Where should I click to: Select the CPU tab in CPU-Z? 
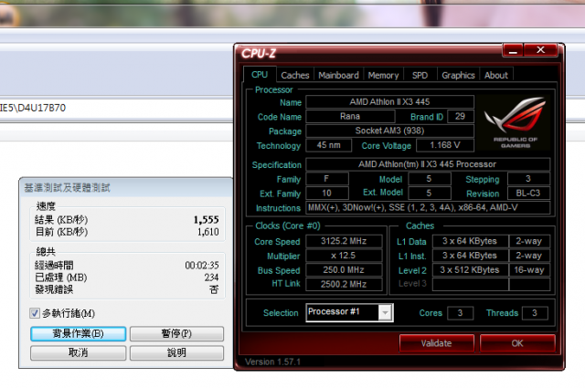(x=260, y=75)
